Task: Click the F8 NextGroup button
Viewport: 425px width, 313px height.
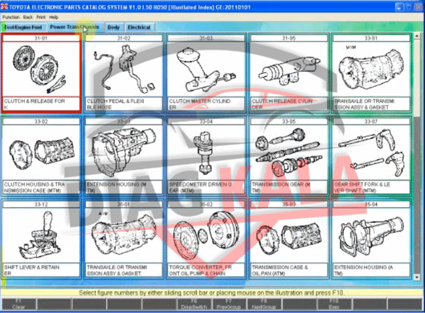Action: [263, 304]
